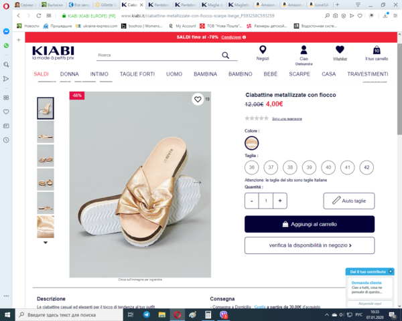Select size 37
The image size is (402, 321).
[271, 167]
